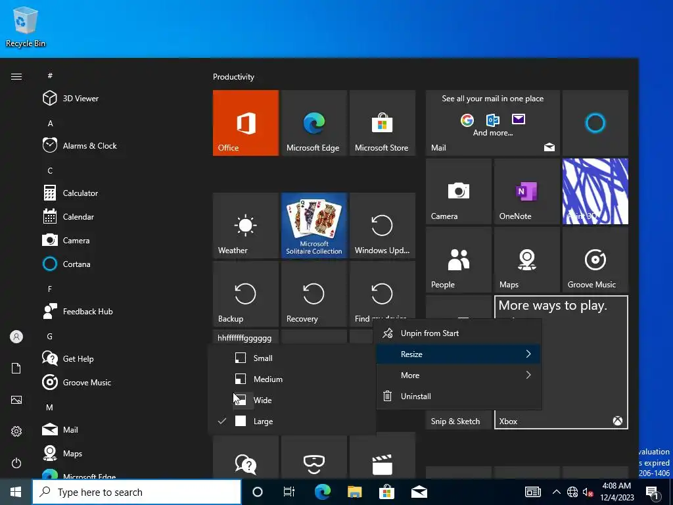Open the muted volume tray icon

point(588,492)
